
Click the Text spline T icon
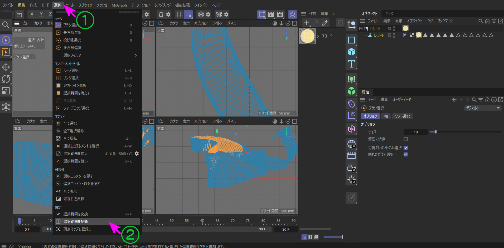coord(351,64)
